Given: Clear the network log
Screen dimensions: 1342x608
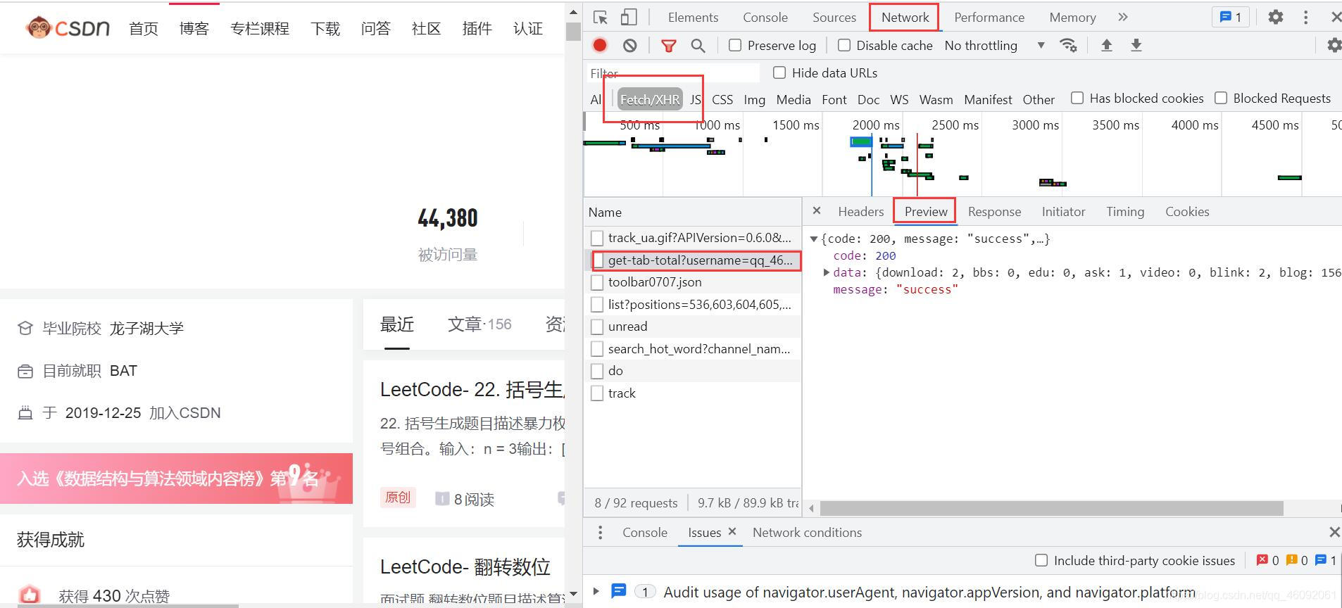Looking at the screenshot, I should [x=630, y=46].
